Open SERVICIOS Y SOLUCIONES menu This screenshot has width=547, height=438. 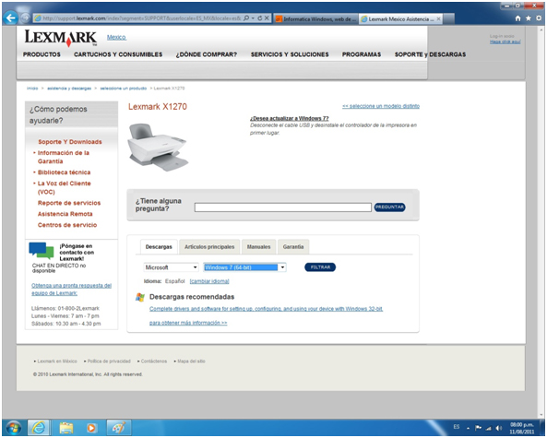click(290, 54)
